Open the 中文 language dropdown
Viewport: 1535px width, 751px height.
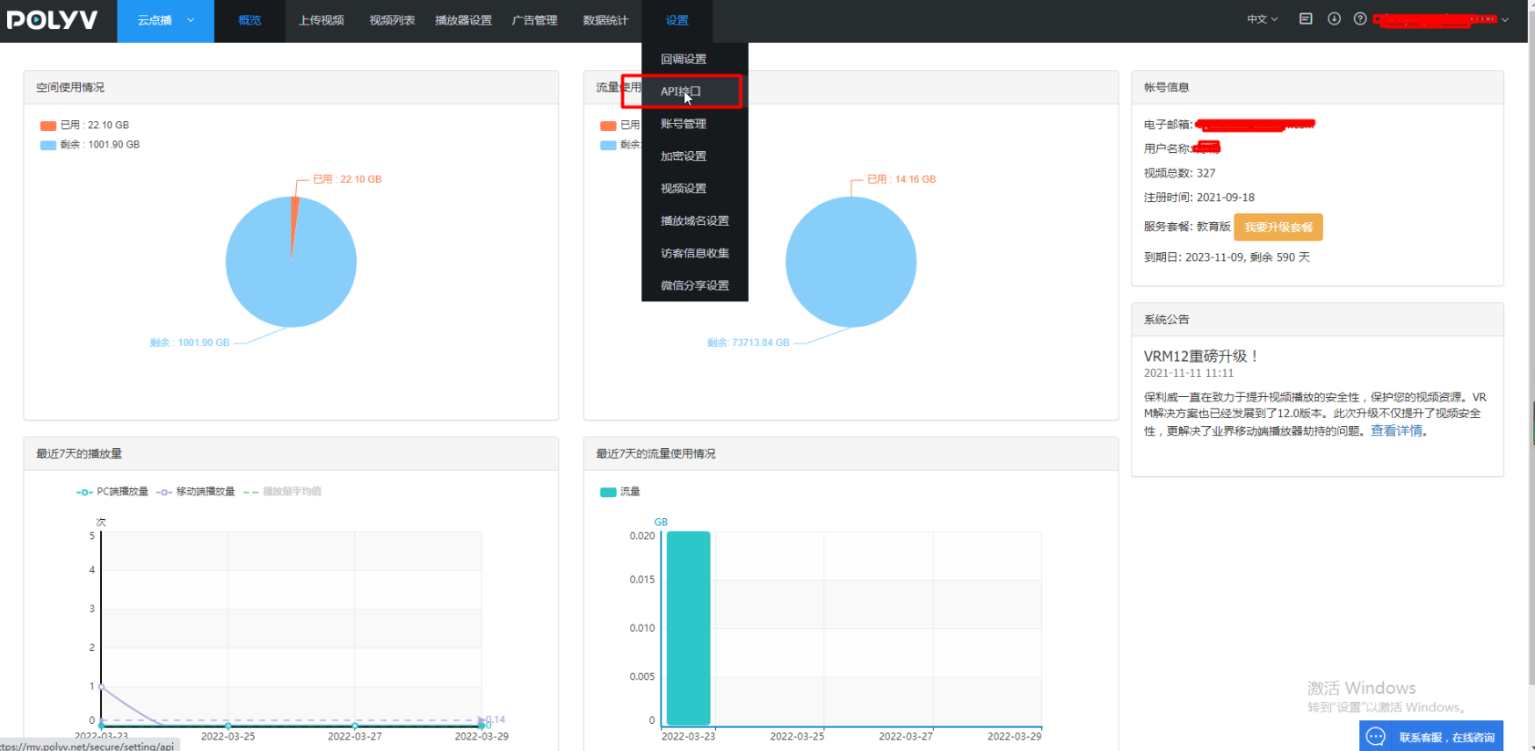click(1263, 18)
